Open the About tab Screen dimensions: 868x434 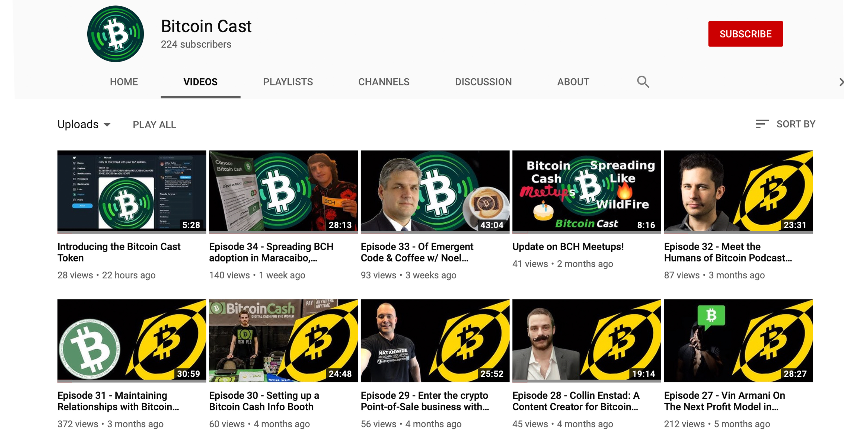tap(573, 82)
